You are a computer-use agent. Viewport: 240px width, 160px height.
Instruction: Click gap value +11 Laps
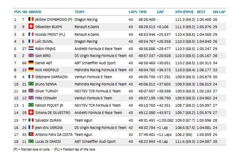[x=164, y=135]
